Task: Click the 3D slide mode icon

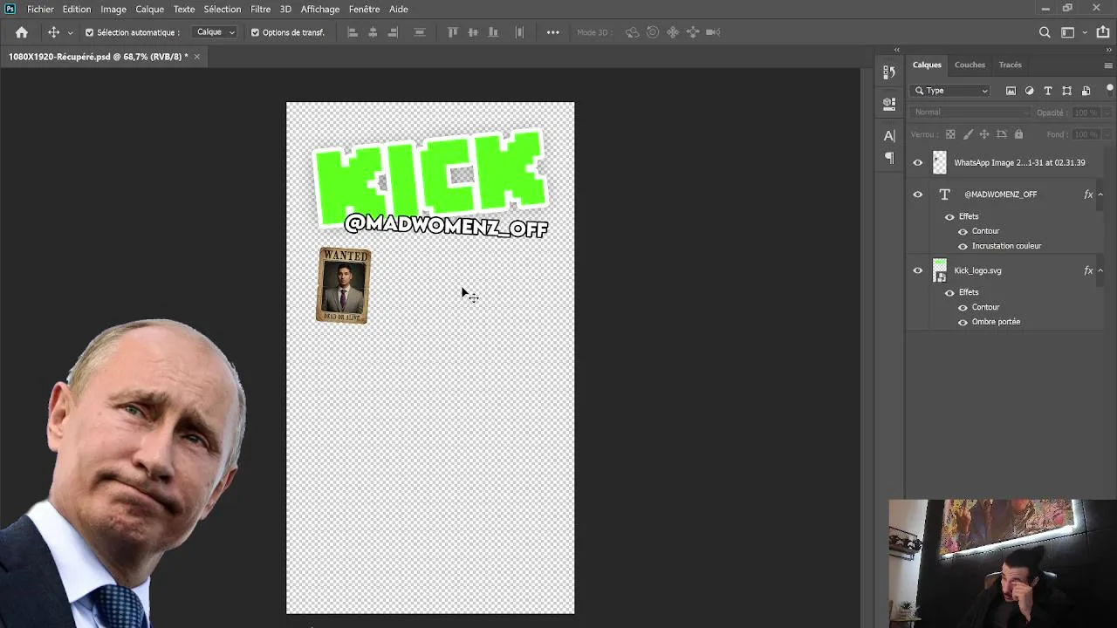Action: click(693, 32)
